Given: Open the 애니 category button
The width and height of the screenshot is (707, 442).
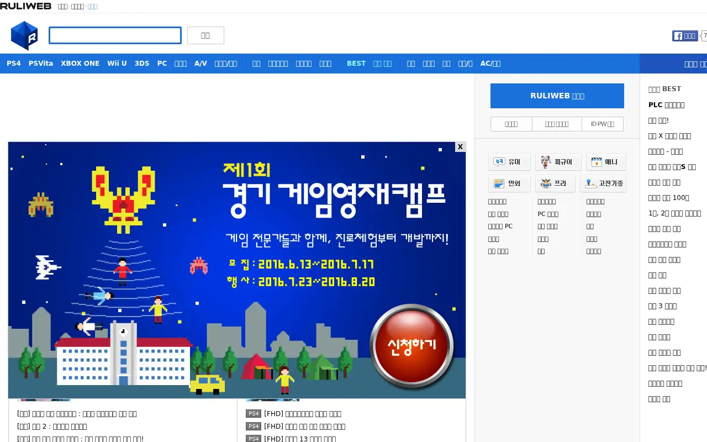Looking at the screenshot, I should 606,162.
